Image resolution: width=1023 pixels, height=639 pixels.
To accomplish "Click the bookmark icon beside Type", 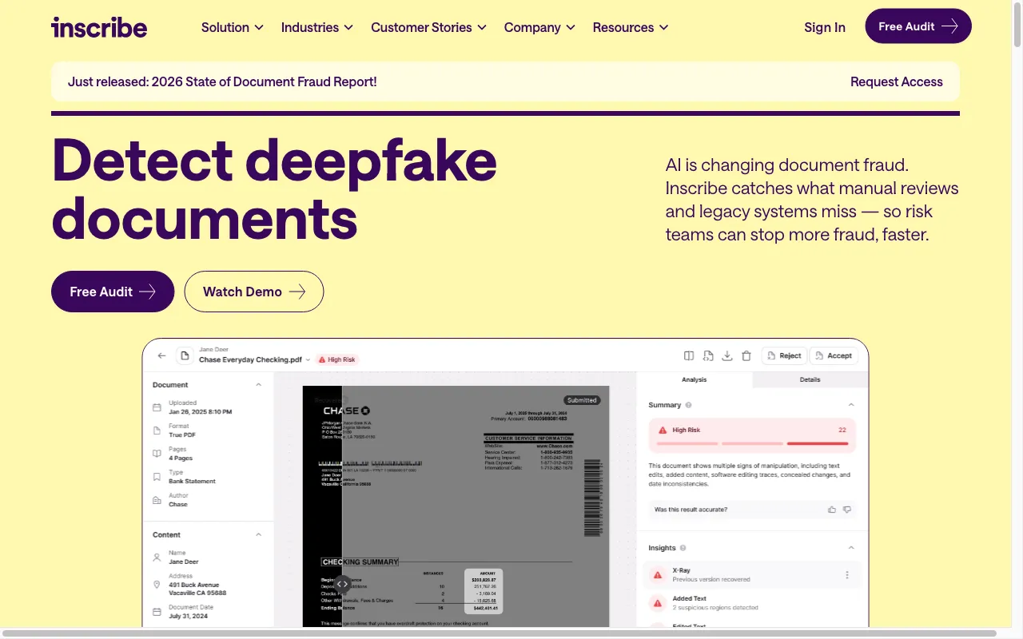I will click(157, 477).
